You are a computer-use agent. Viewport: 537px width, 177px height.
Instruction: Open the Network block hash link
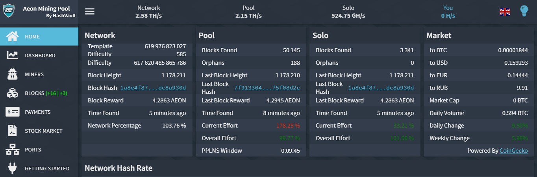(x=153, y=88)
